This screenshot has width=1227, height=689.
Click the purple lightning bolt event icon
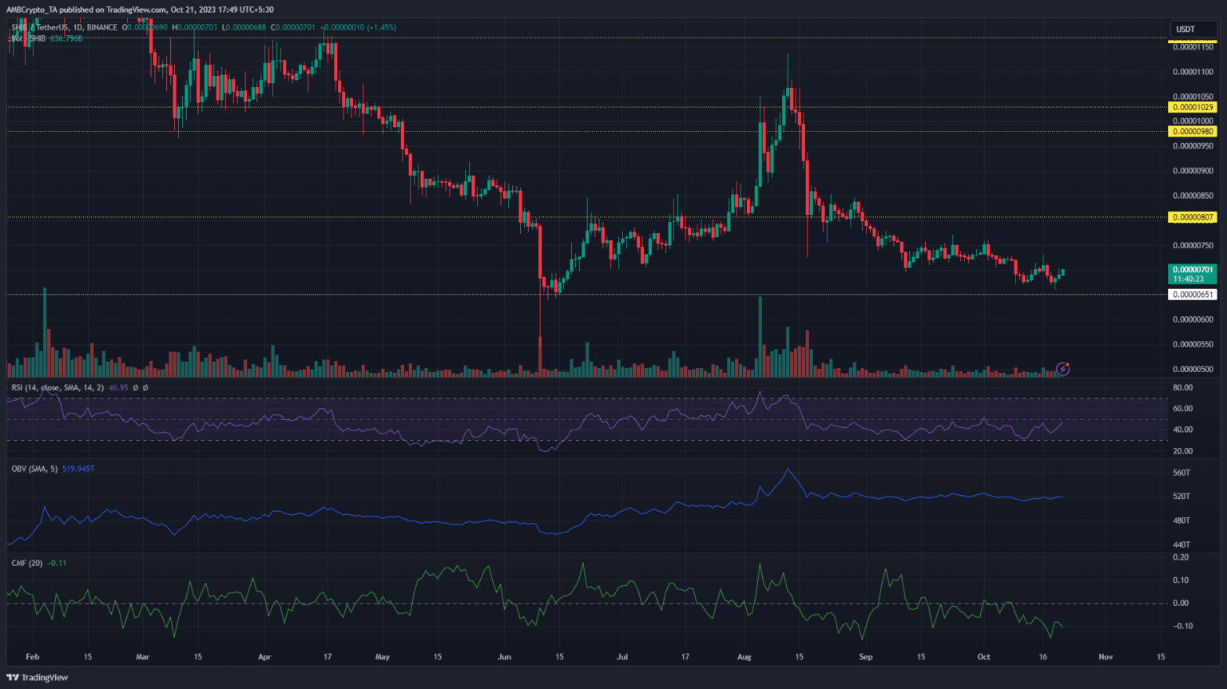[1062, 369]
